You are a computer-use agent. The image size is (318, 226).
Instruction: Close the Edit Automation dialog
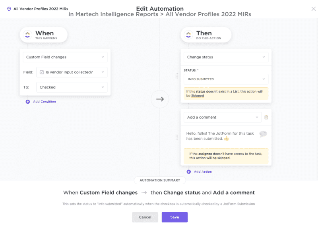pyautogui.click(x=314, y=9)
